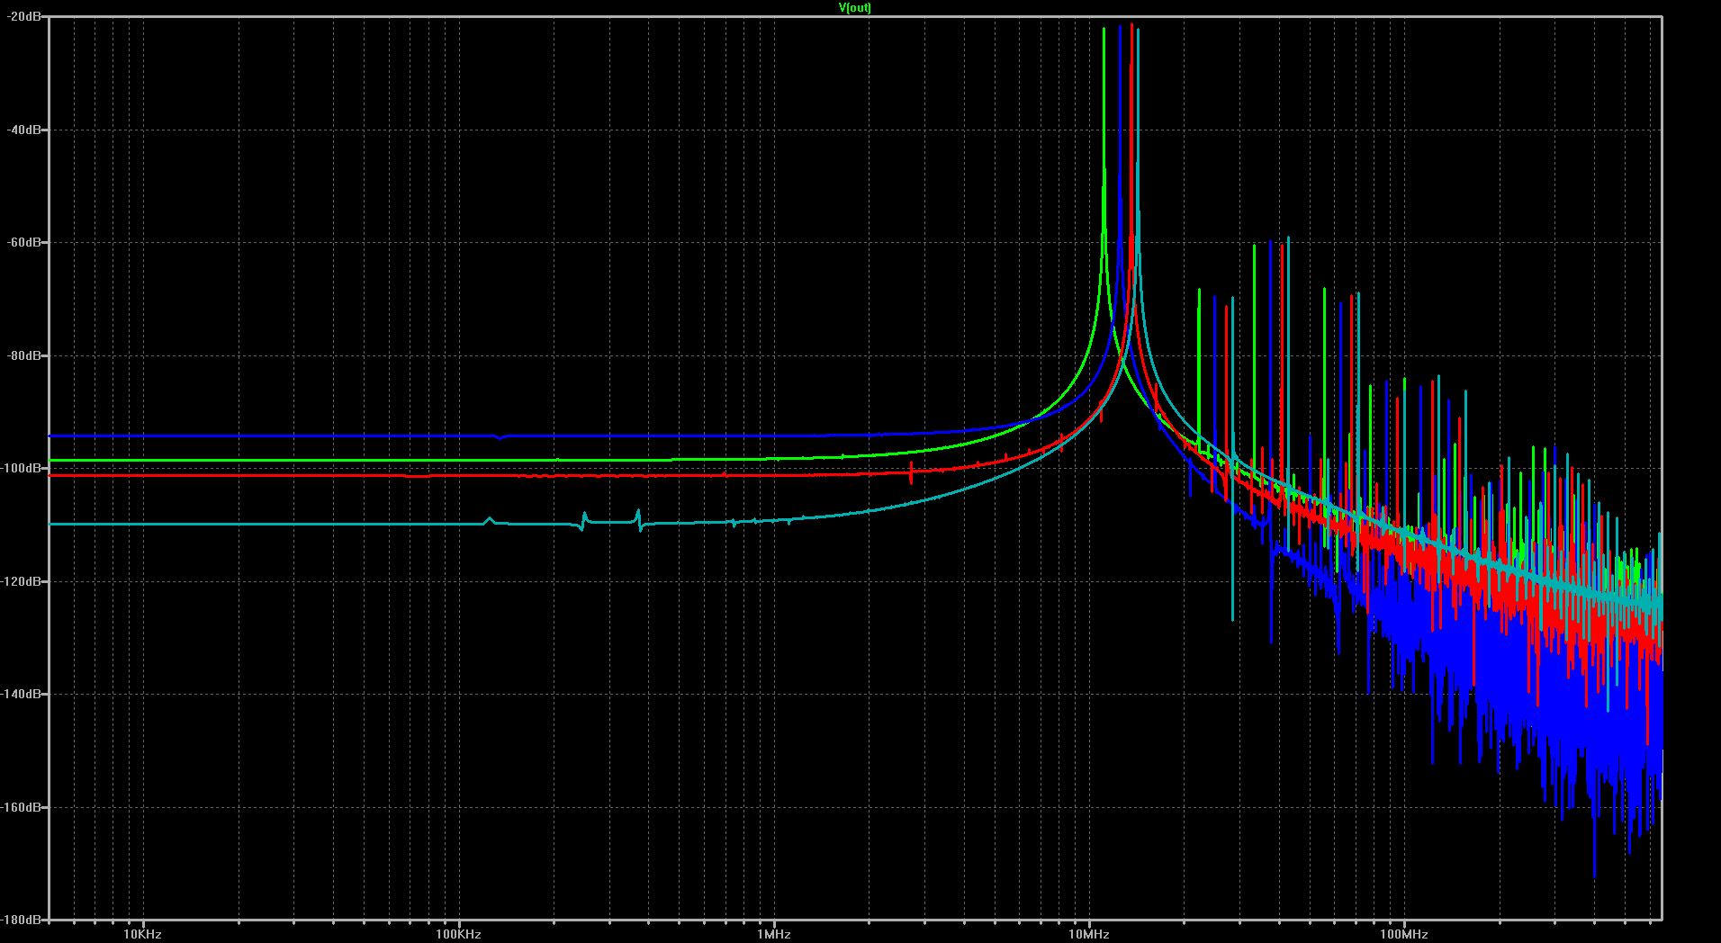
Task: Click the -80dB axis label
Action: click(25, 355)
